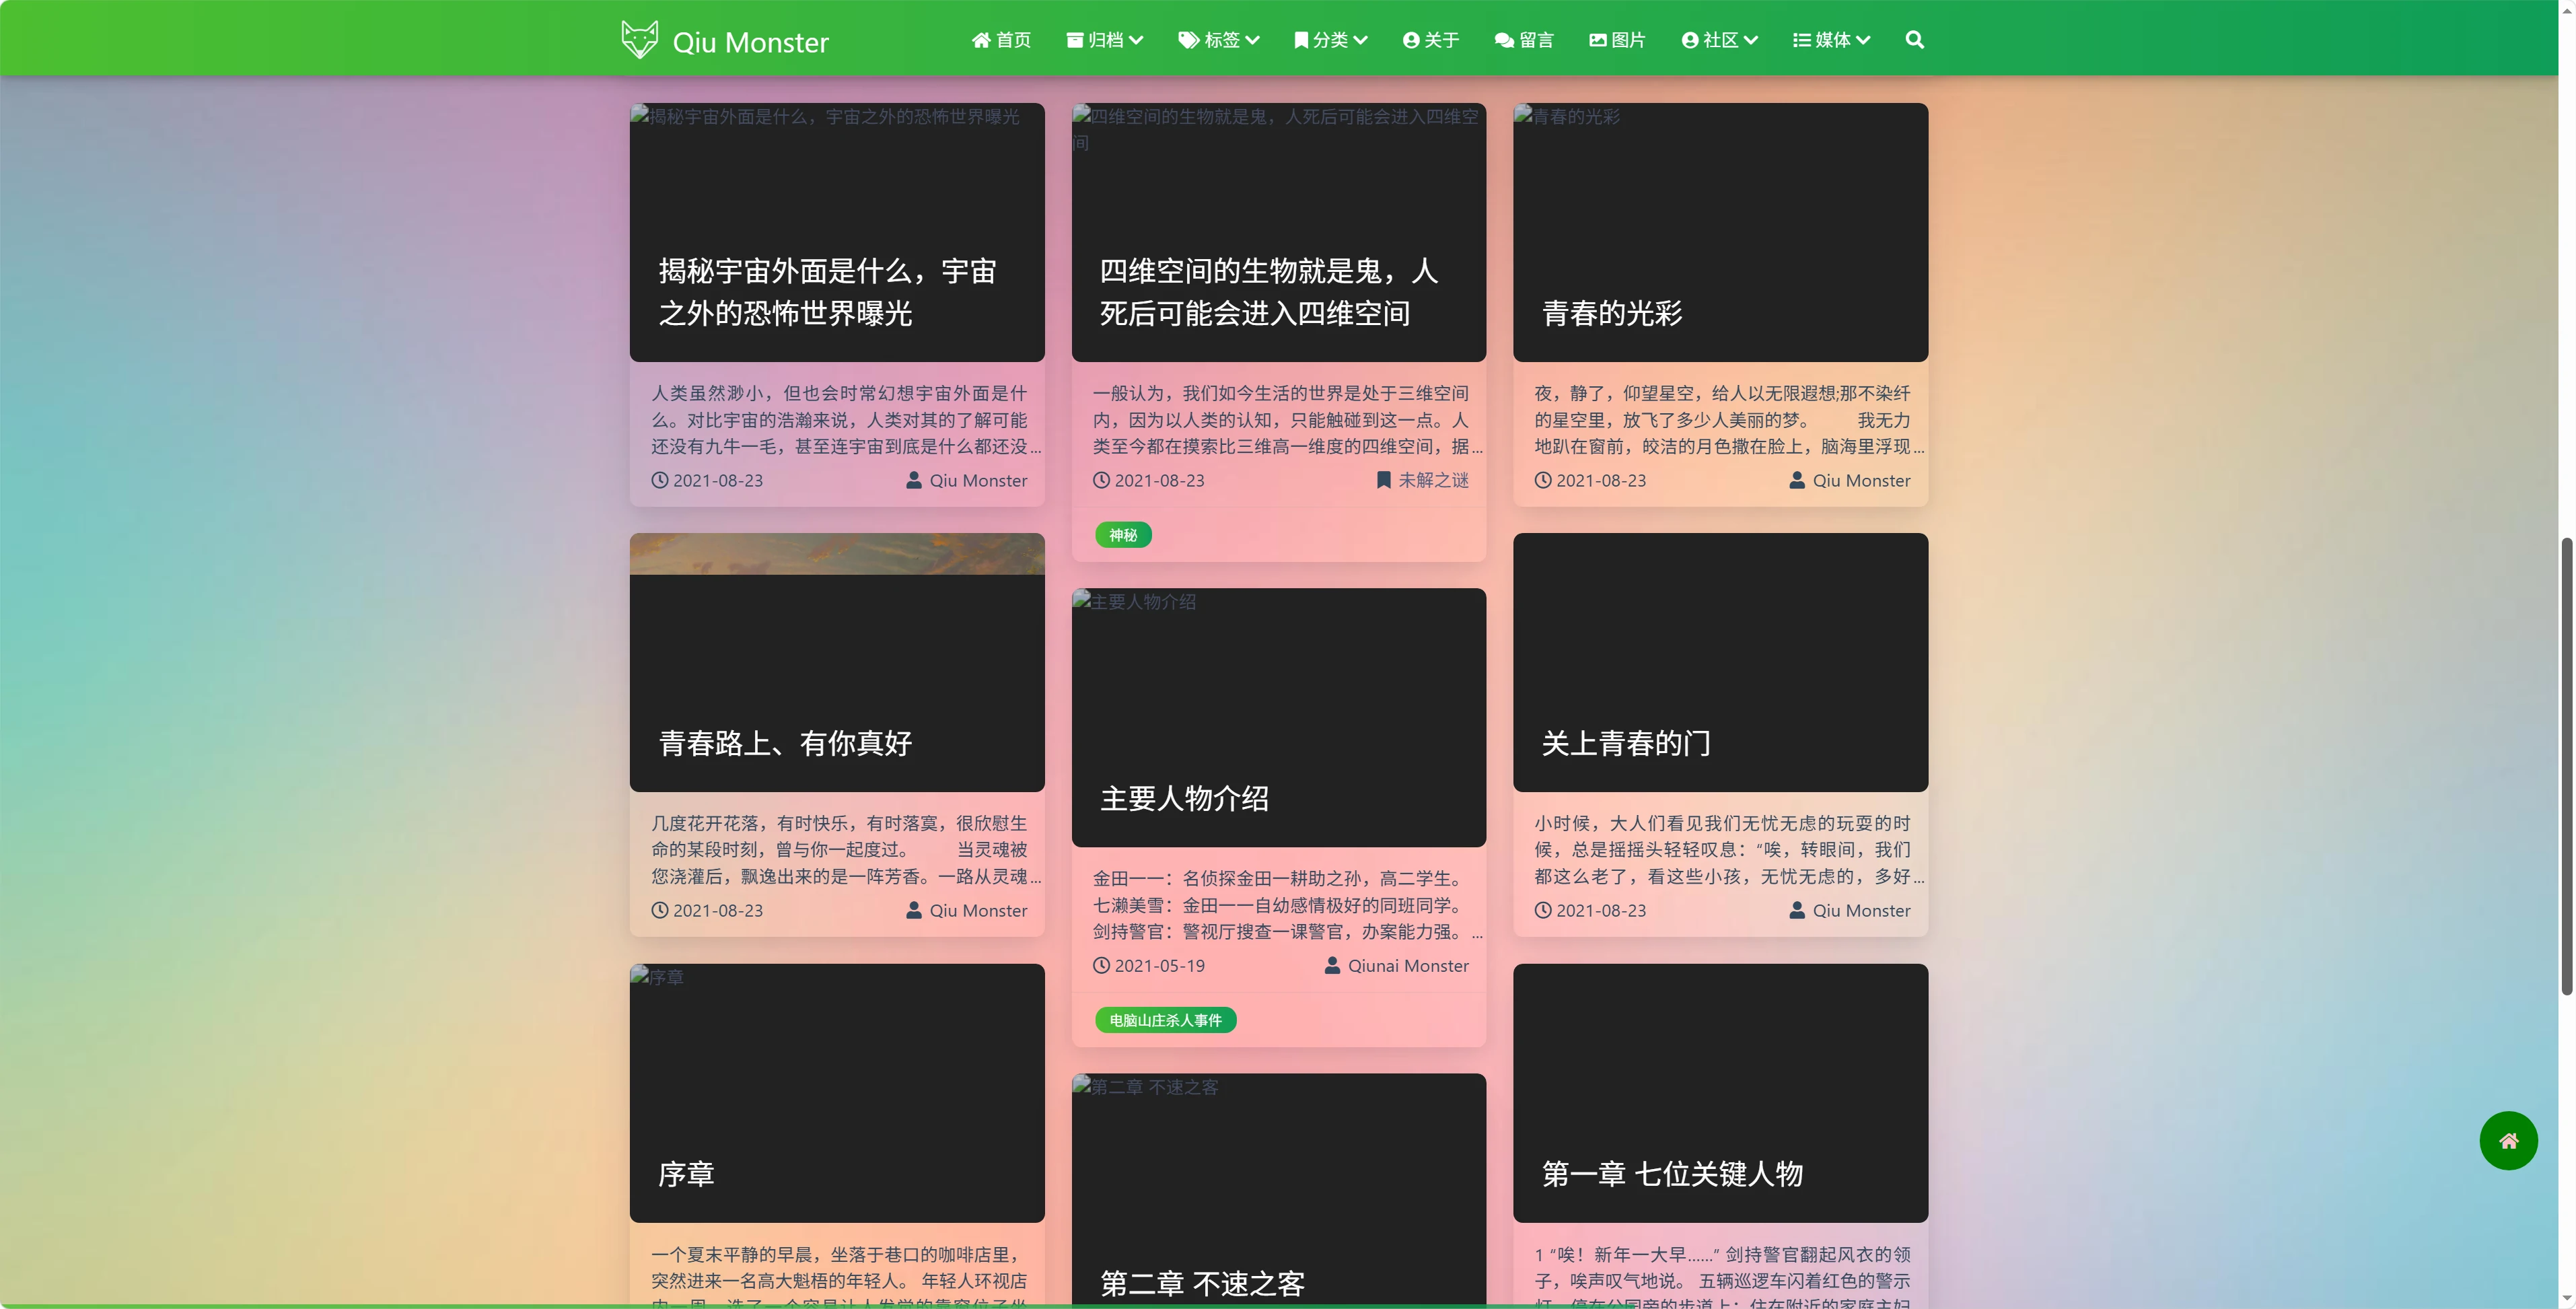2576x1309 pixels.
Task: Click the clock icon on 青春路上、有你真好 card
Action: 660,910
